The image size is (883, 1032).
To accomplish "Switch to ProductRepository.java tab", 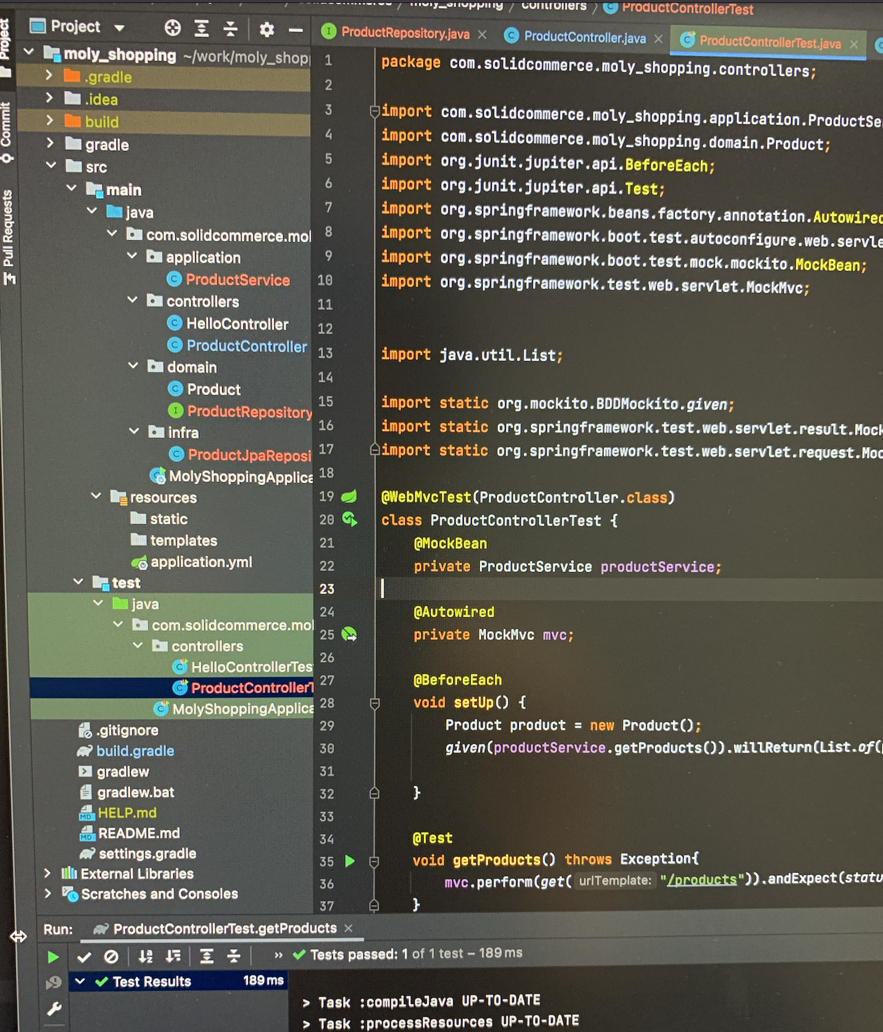I will point(404,33).
